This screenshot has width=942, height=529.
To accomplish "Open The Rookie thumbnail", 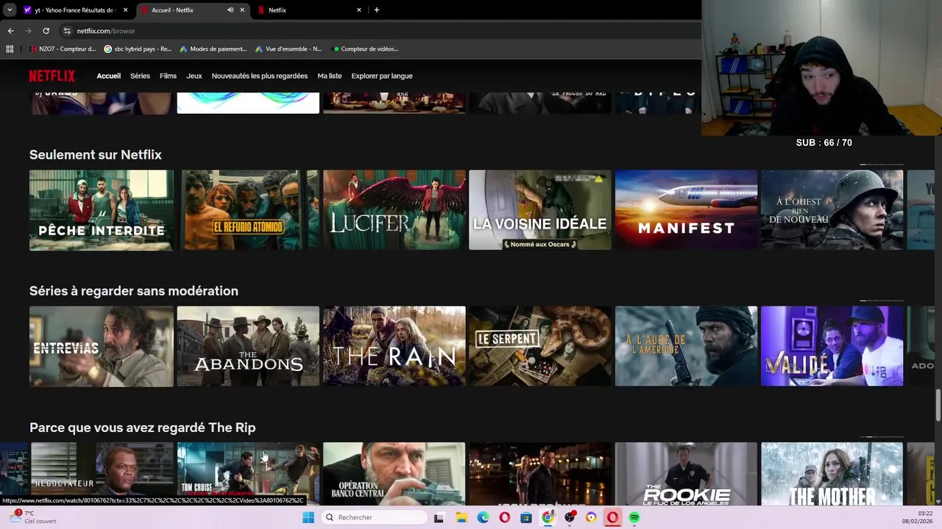I will [x=686, y=474].
